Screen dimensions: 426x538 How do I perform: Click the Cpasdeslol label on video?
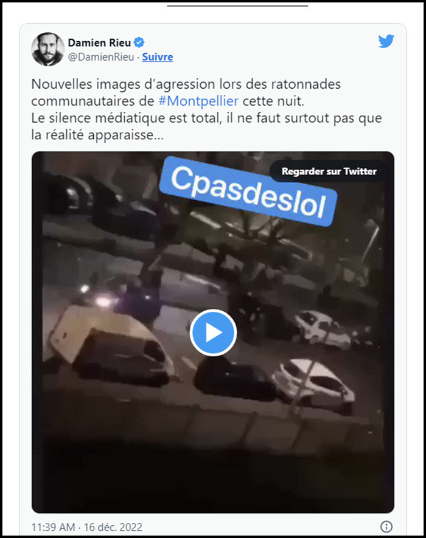248,191
